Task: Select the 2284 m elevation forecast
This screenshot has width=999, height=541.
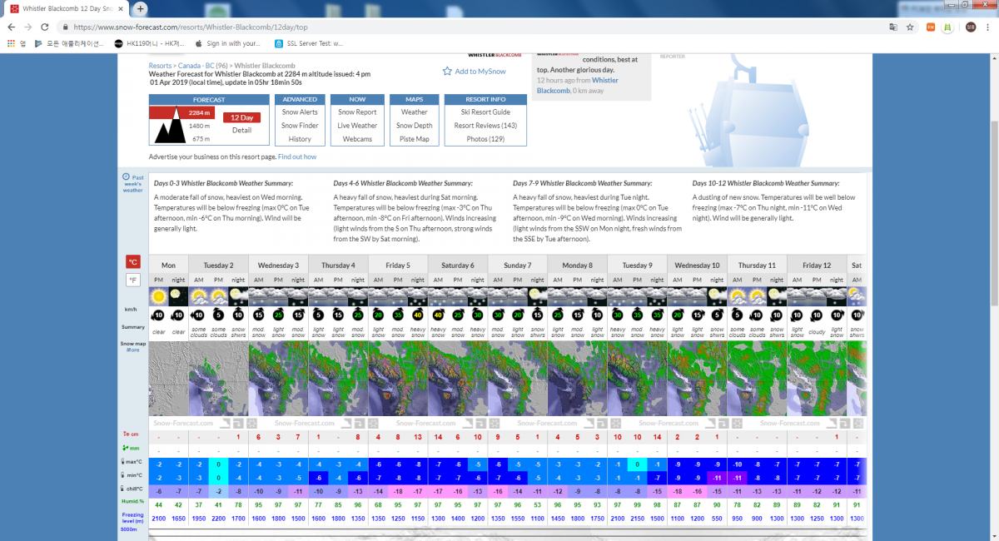Action: point(200,112)
